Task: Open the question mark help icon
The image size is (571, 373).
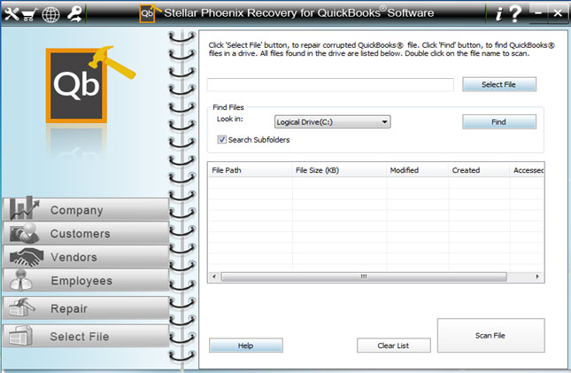Action: [515, 14]
